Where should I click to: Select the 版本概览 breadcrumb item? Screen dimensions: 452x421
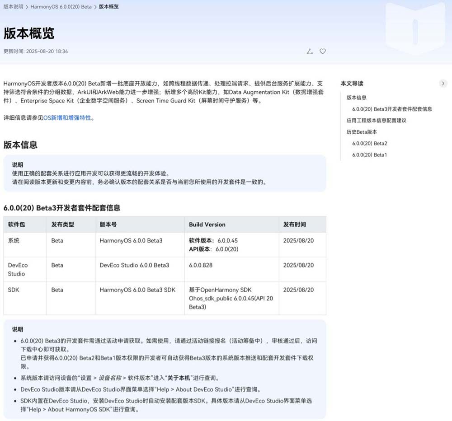tap(108, 7)
